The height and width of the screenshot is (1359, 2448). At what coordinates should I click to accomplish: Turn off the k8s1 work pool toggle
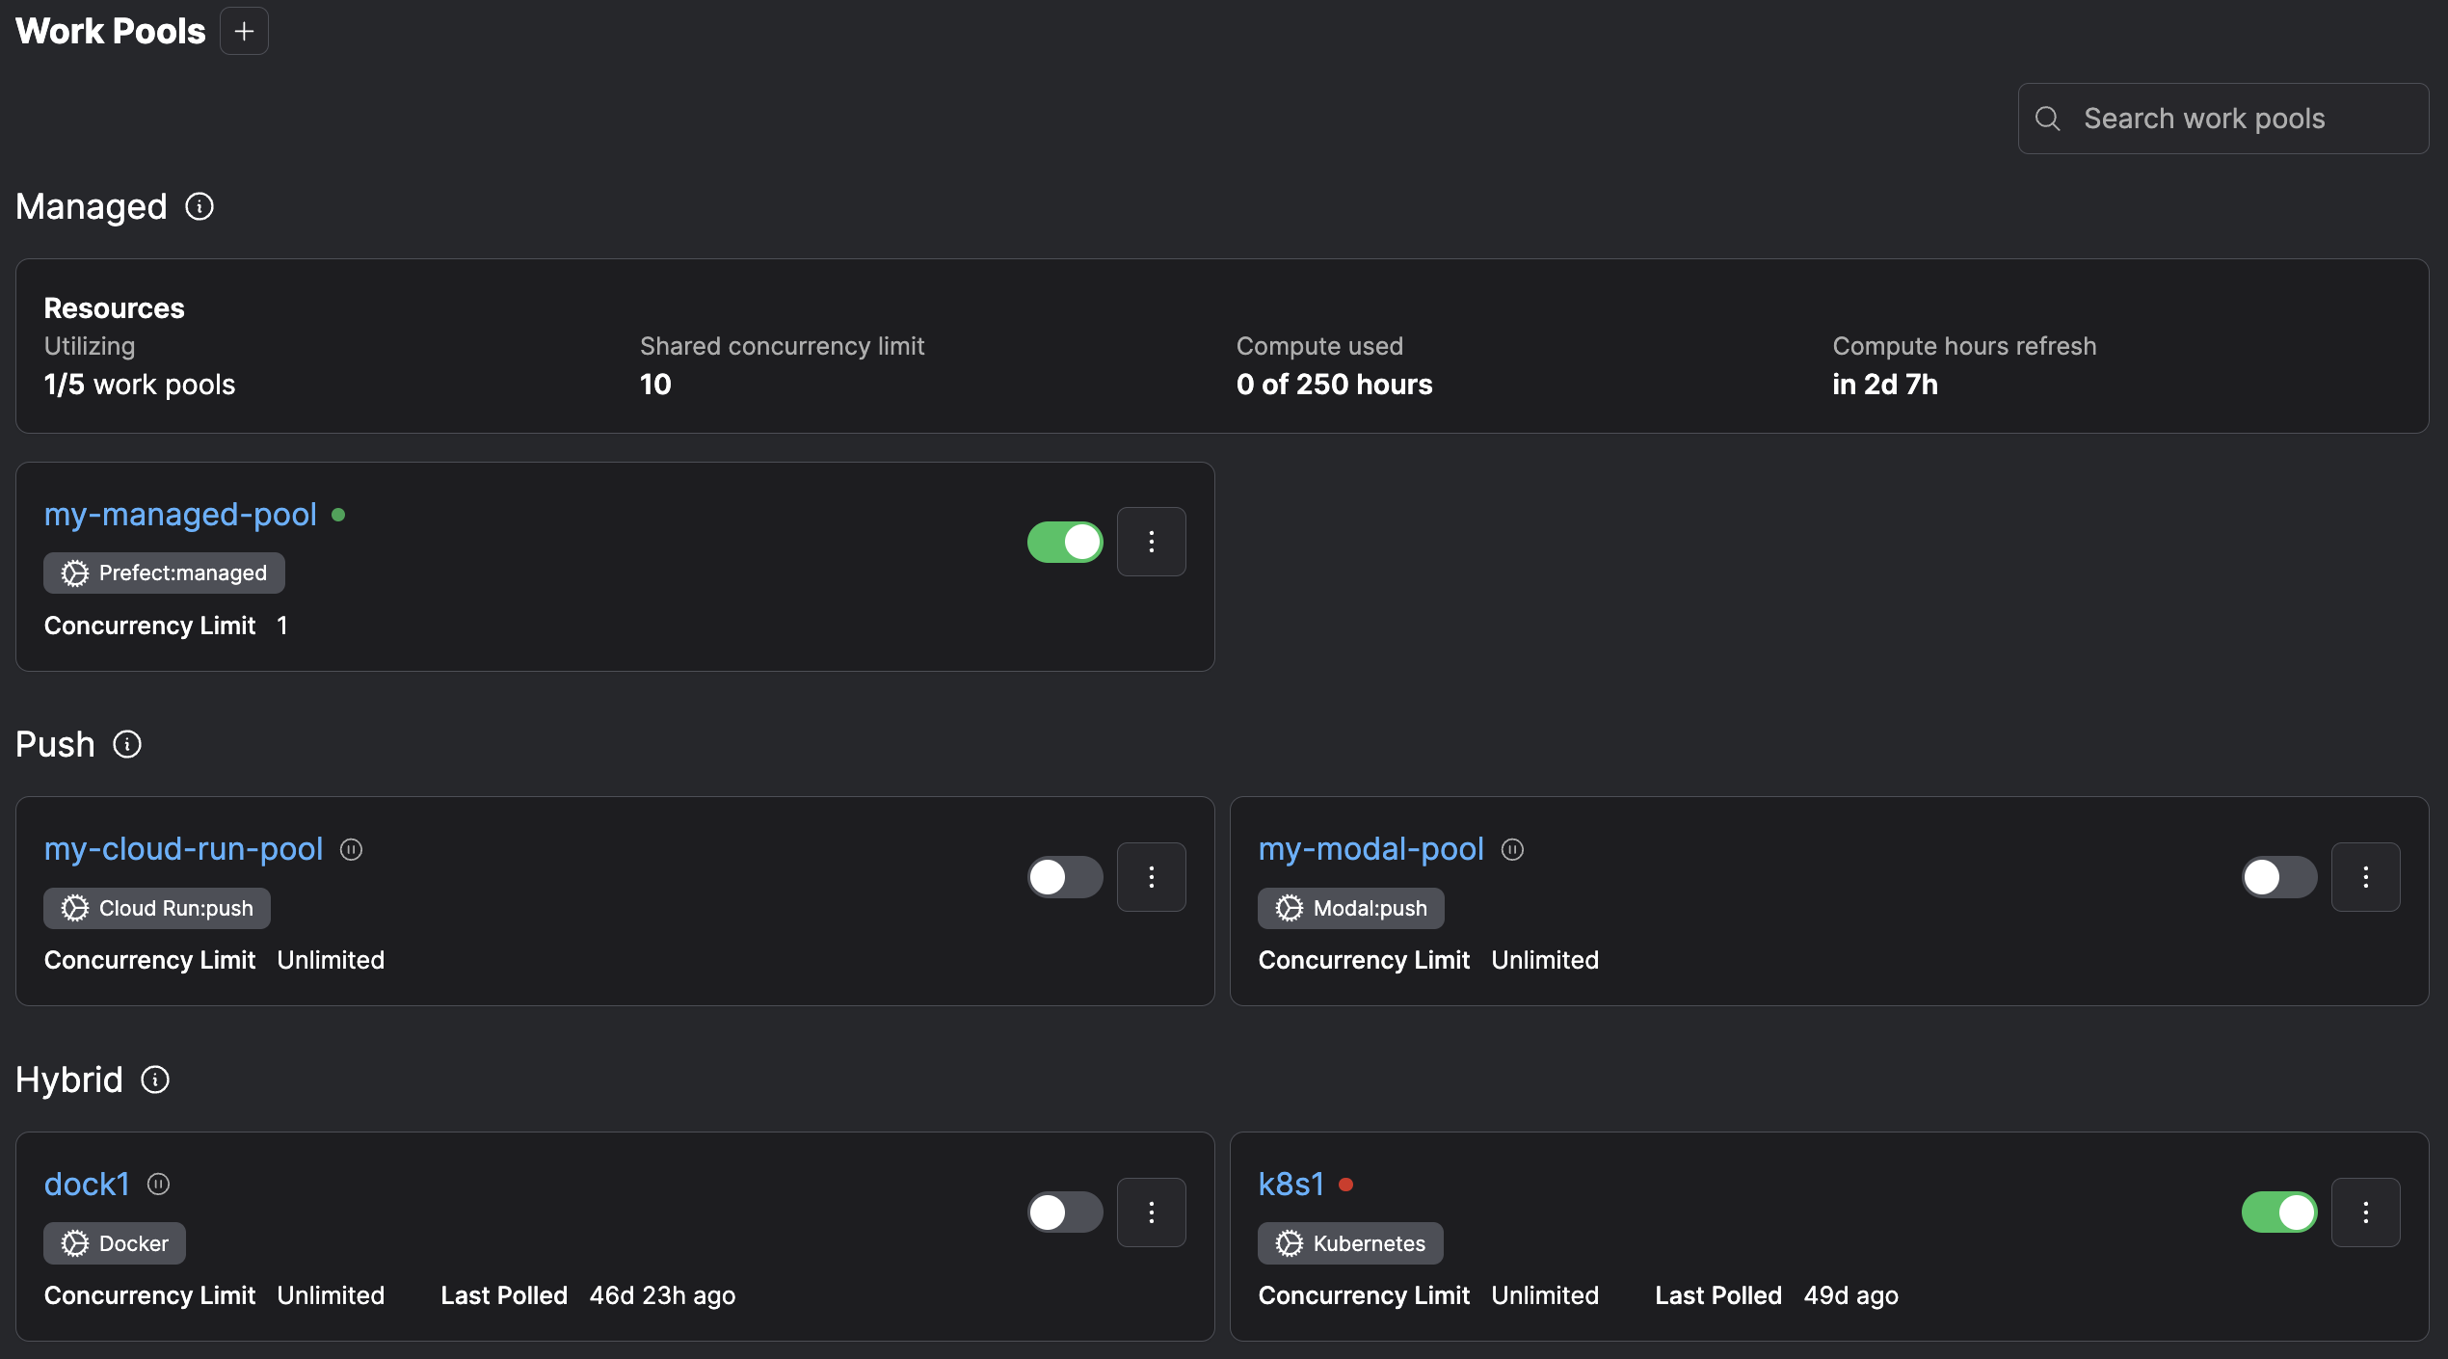pyautogui.click(x=2279, y=1212)
